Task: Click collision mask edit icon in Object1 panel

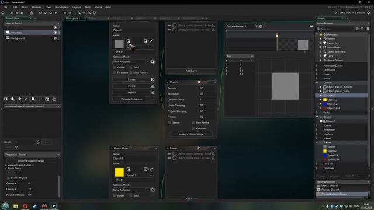Action: 153,62
